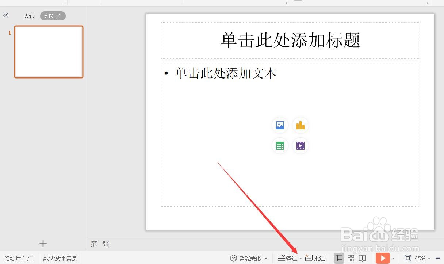
Task: Switch to slide sorter grid view
Action: (351, 258)
